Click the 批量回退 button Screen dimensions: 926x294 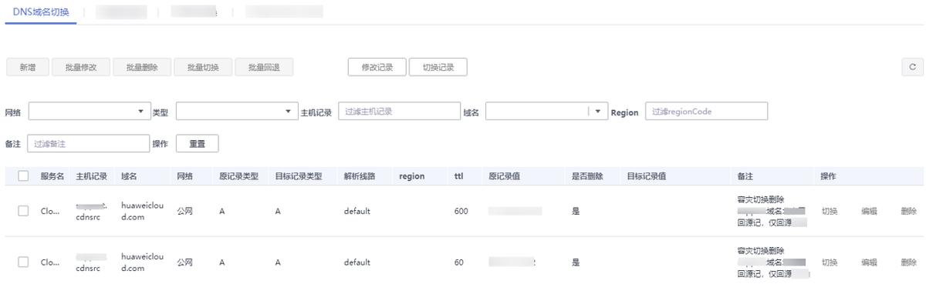[264, 67]
